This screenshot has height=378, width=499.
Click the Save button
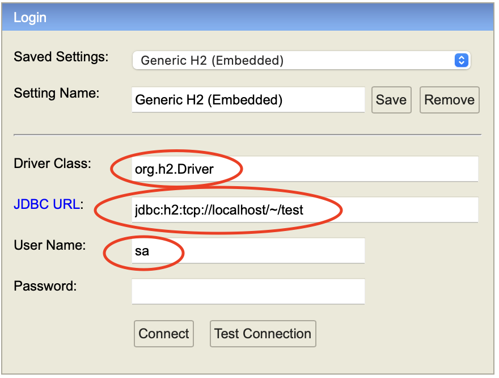coord(391,100)
